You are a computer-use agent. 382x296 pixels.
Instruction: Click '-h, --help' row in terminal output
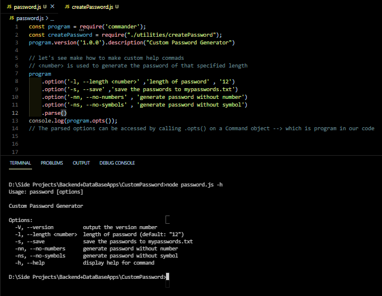point(85,263)
